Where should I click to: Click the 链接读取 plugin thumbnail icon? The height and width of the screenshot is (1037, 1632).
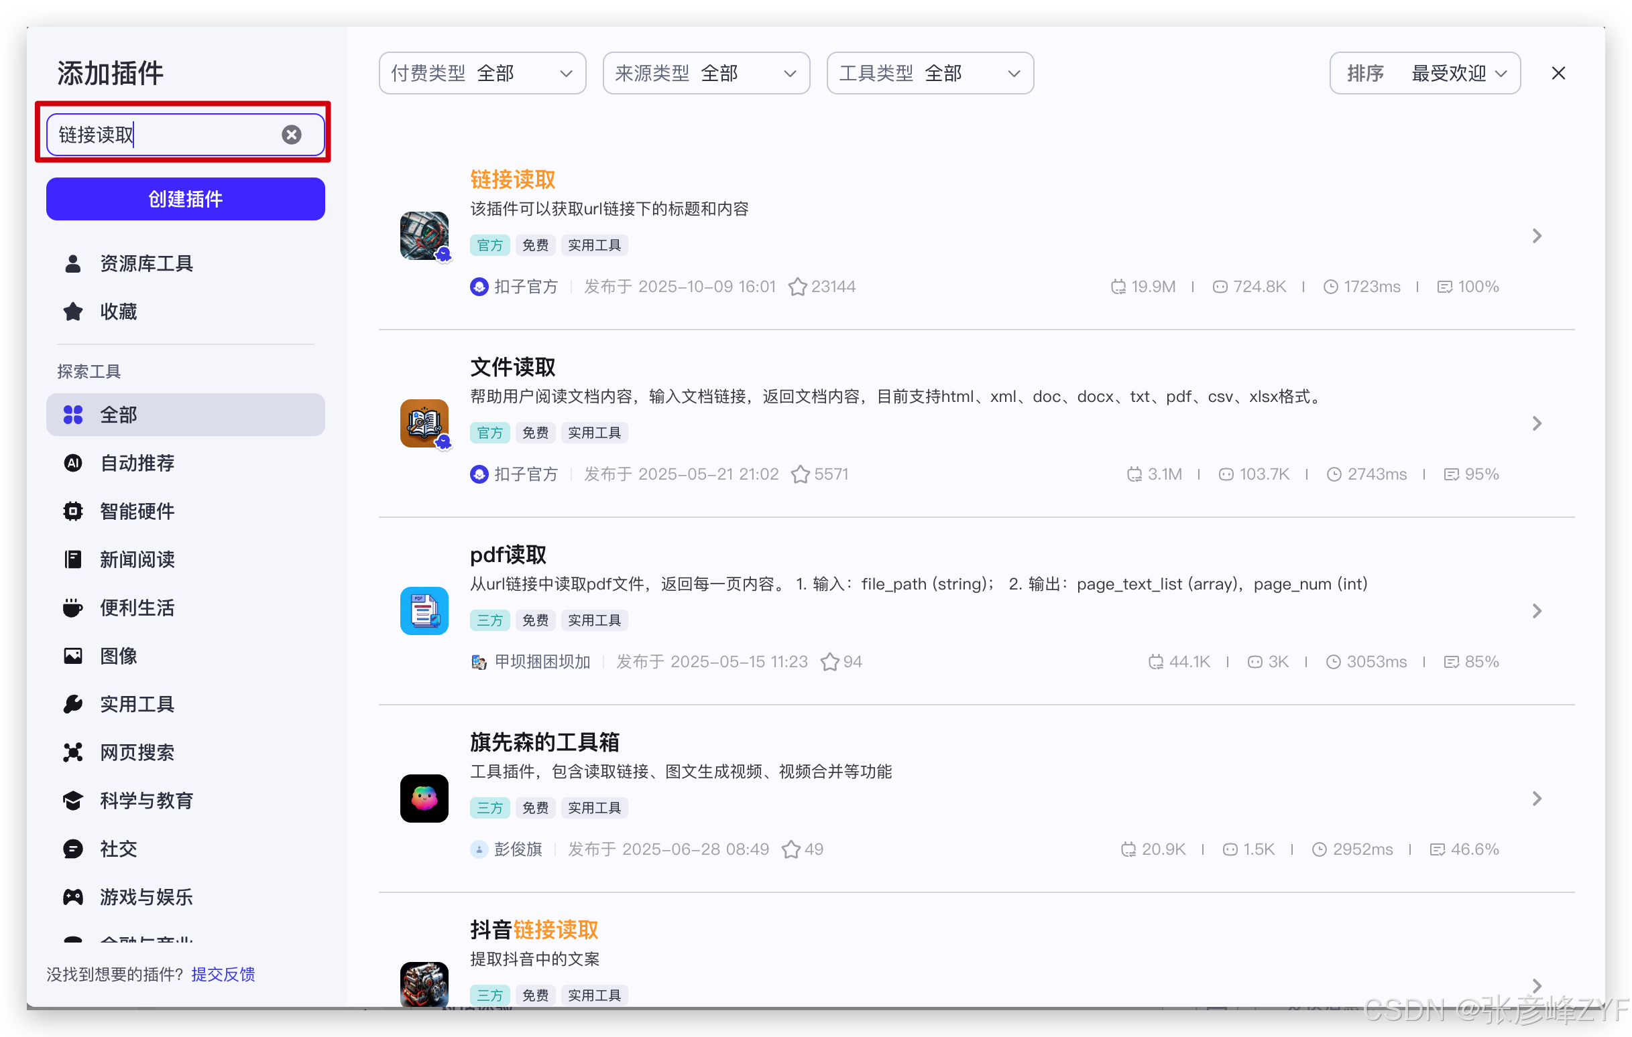pos(424,236)
